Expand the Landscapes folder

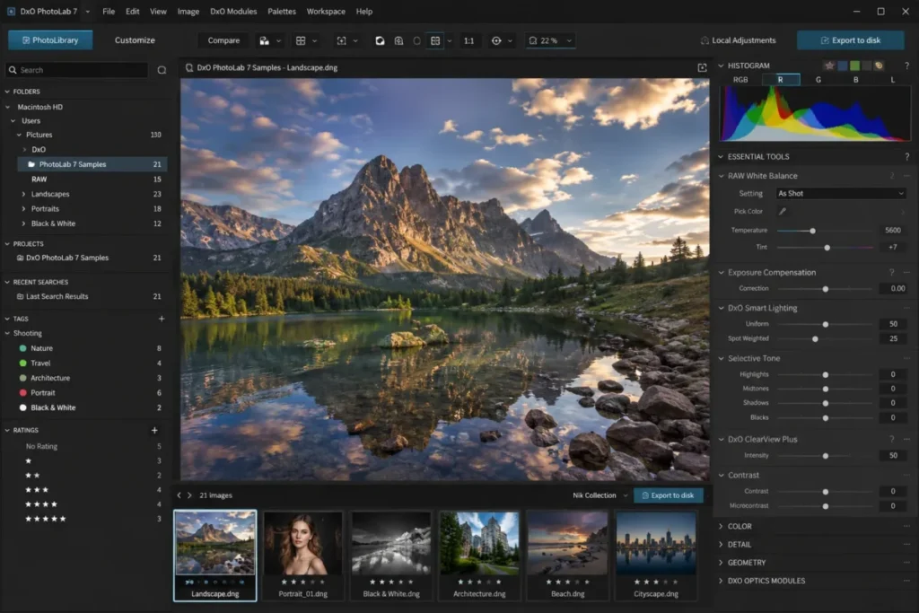point(23,194)
